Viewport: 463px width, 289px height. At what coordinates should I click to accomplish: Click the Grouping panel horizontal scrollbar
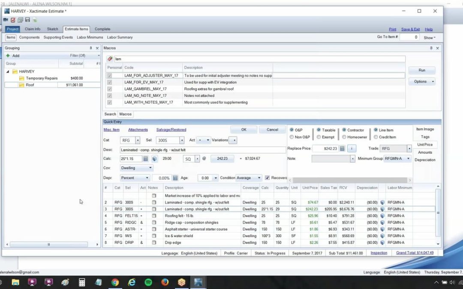(49, 244)
